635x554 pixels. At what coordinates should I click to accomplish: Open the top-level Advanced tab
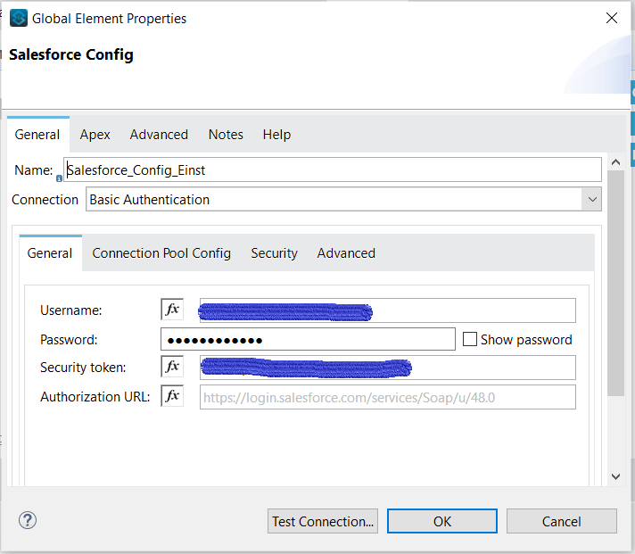[x=159, y=135]
